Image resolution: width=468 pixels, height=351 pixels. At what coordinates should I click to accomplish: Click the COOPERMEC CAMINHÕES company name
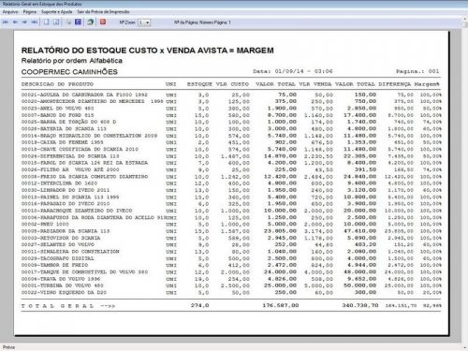click(69, 72)
